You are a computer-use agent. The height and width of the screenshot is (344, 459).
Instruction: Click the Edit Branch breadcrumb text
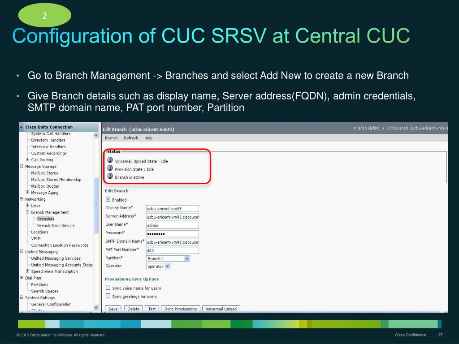point(417,128)
